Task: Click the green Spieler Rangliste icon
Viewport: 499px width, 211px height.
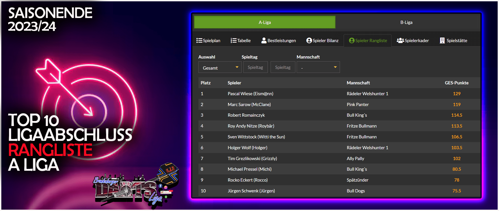Action: (x=352, y=41)
